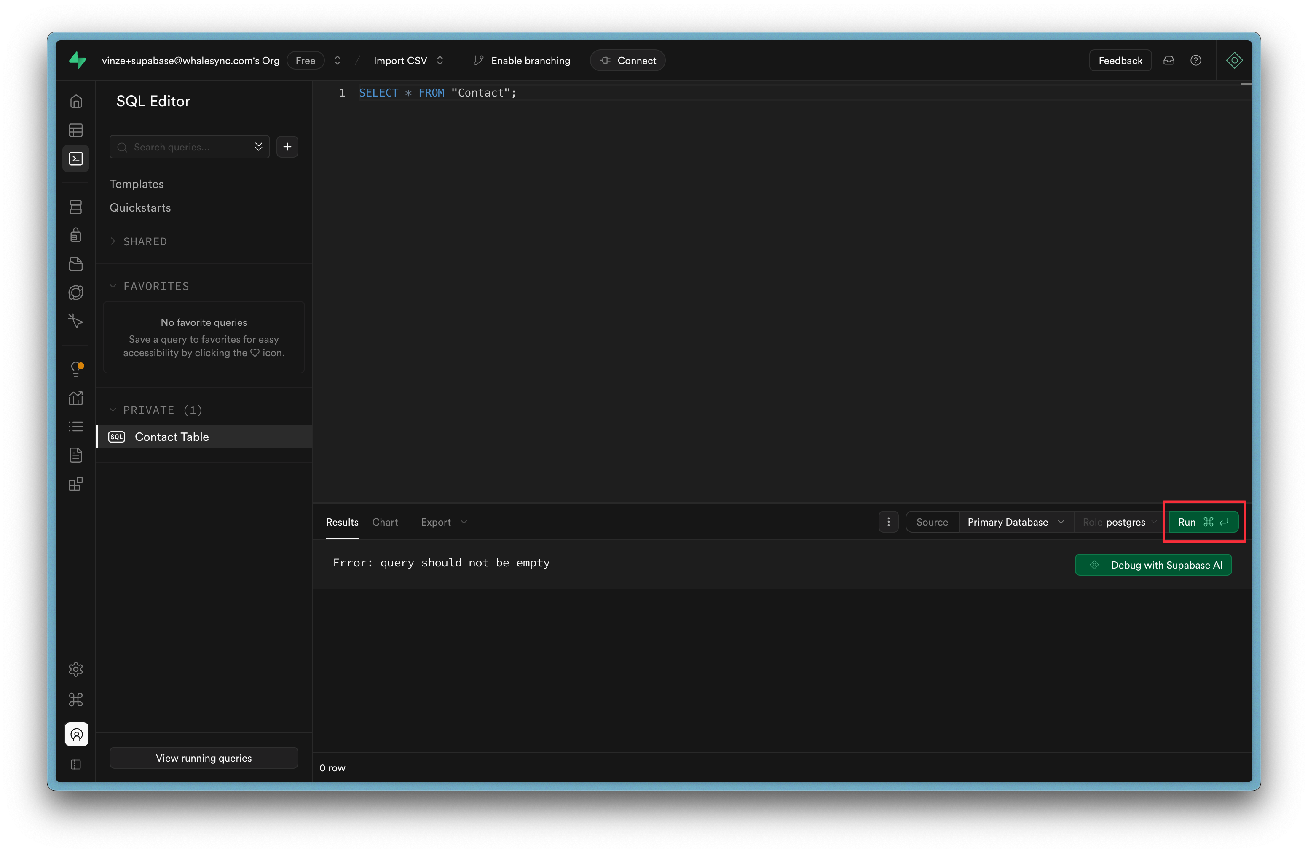Click the organization name link
Image resolution: width=1308 pixels, height=853 pixels.
click(190, 60)
